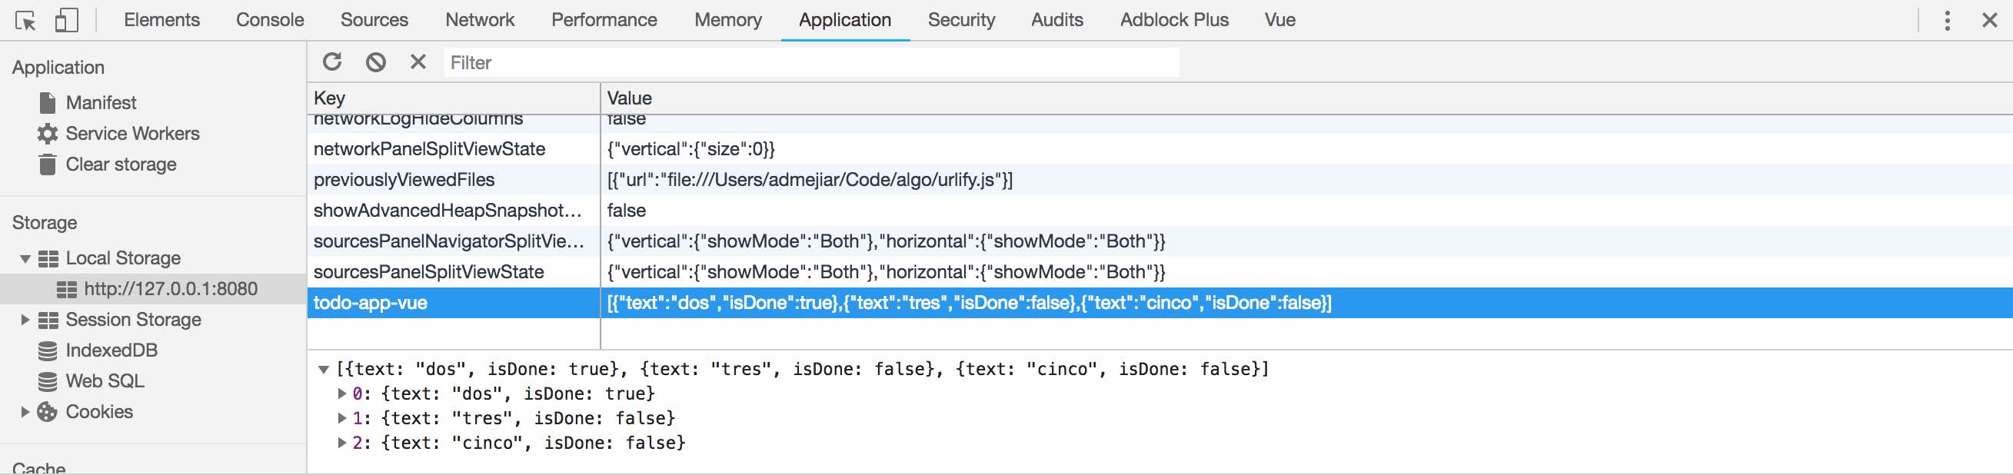Image resolution: width=2013 pixels, height=475 pixels.
Task: Select Web SQL in the Storage section
Action: [x=105, y=381]
